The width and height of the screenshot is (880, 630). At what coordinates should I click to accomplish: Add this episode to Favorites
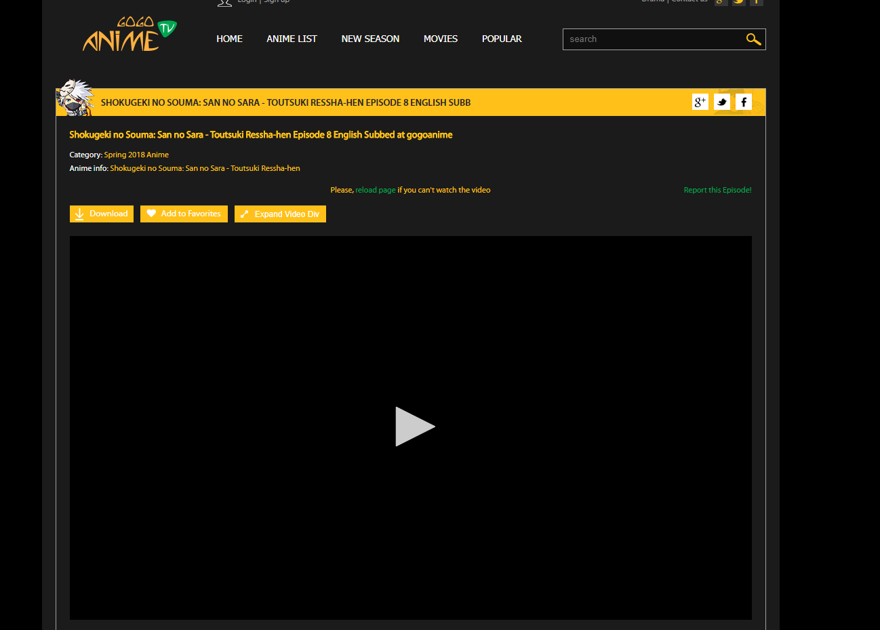(x=184, y=214)
